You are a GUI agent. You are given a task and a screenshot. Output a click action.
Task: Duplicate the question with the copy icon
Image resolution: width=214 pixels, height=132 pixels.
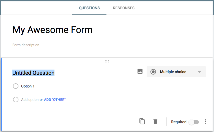pyautogui.click(x=142, y=121)
